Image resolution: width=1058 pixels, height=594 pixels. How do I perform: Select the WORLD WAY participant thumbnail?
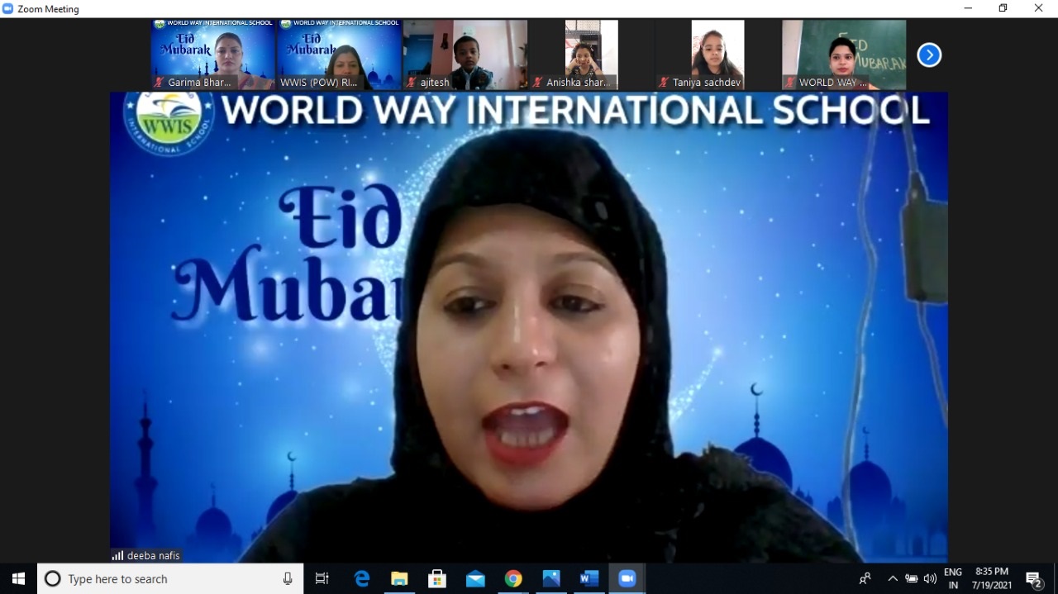pos(844,55)
